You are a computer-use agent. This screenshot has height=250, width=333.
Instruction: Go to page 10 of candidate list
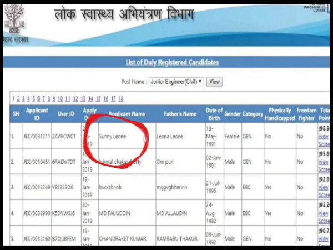[x=60, y=99]
